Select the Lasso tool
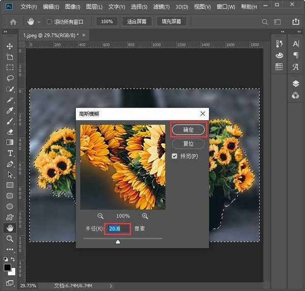The image size is (305, 291). coord(10,78)
